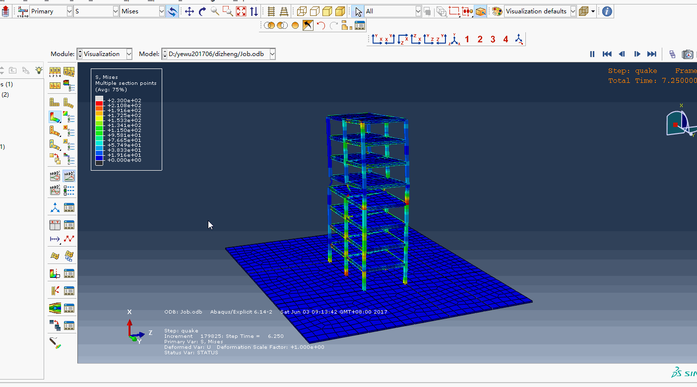This screenshot has width=697, height=387.
Task: Click the Query information icon
Action: tap(607, 11)
